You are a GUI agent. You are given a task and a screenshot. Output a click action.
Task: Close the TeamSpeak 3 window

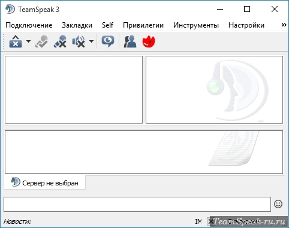click(275, 9)
